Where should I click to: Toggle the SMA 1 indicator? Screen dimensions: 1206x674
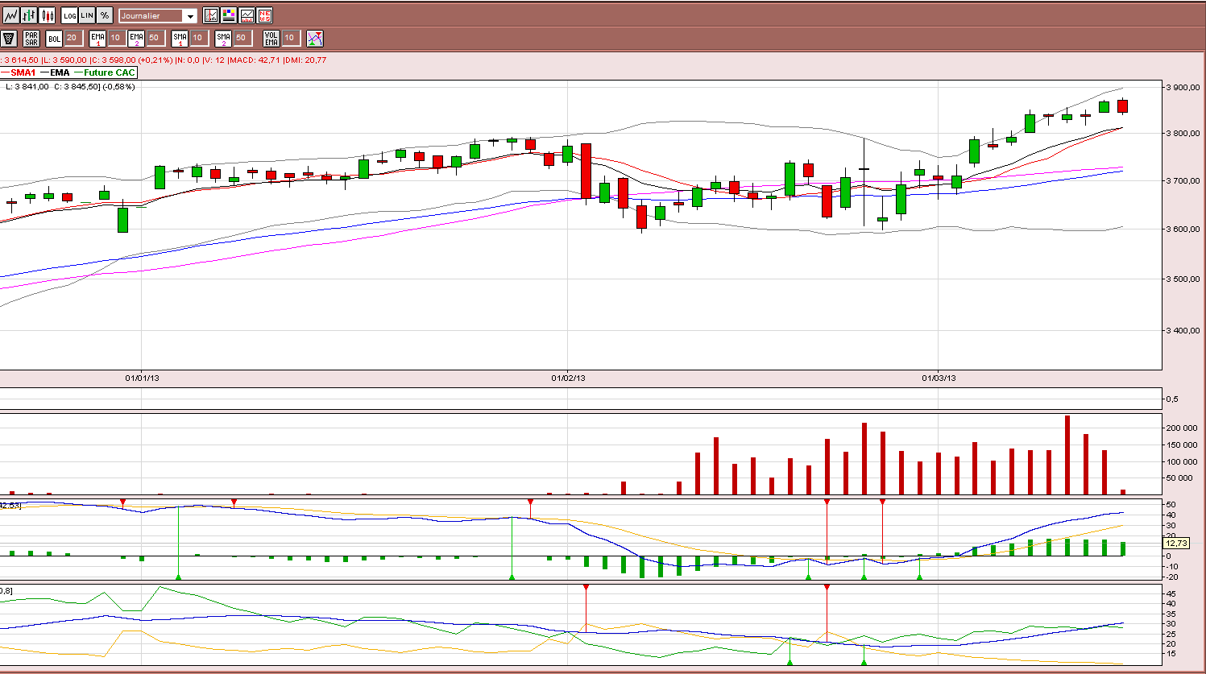coord(180,38)
